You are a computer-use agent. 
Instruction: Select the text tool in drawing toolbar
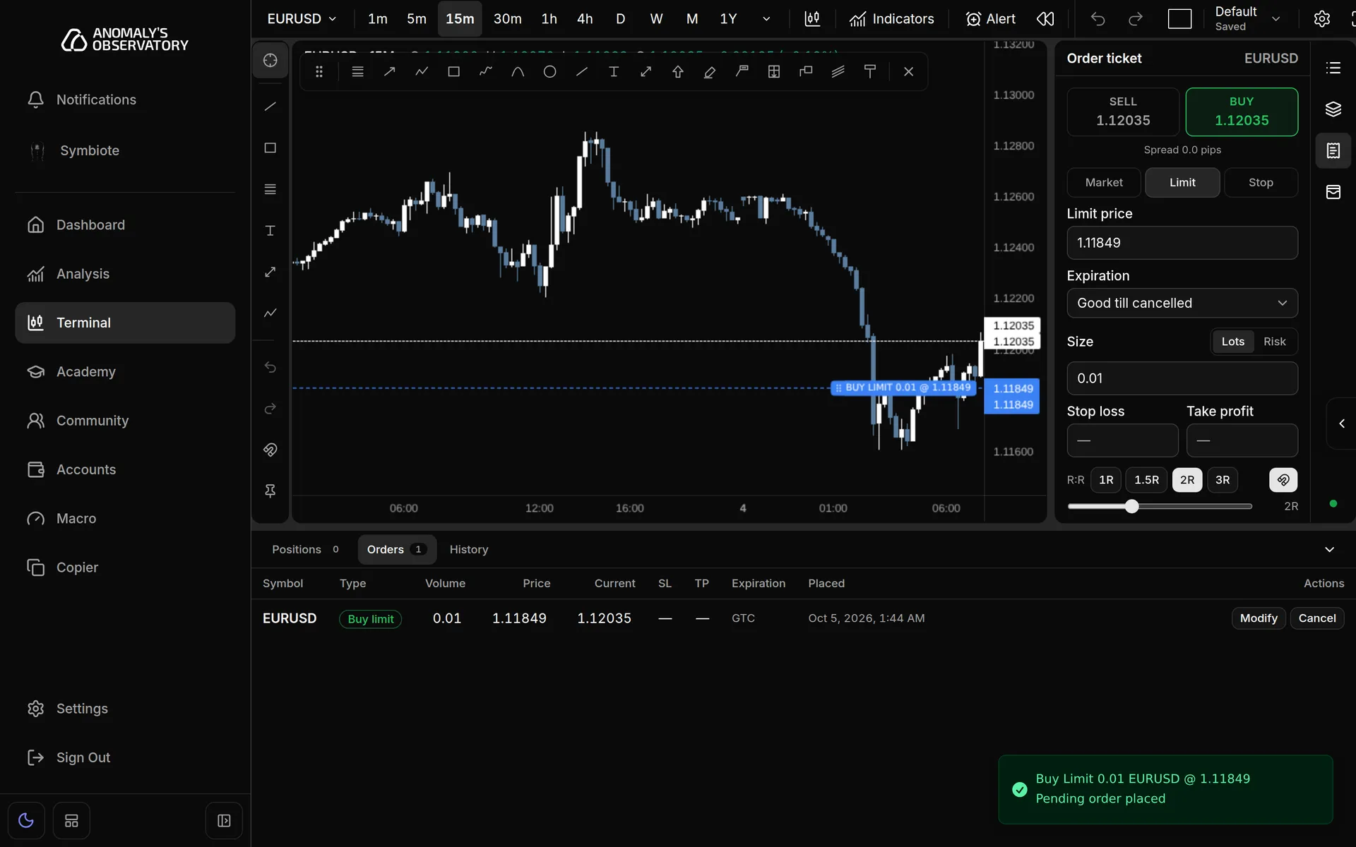coord(614,71)
